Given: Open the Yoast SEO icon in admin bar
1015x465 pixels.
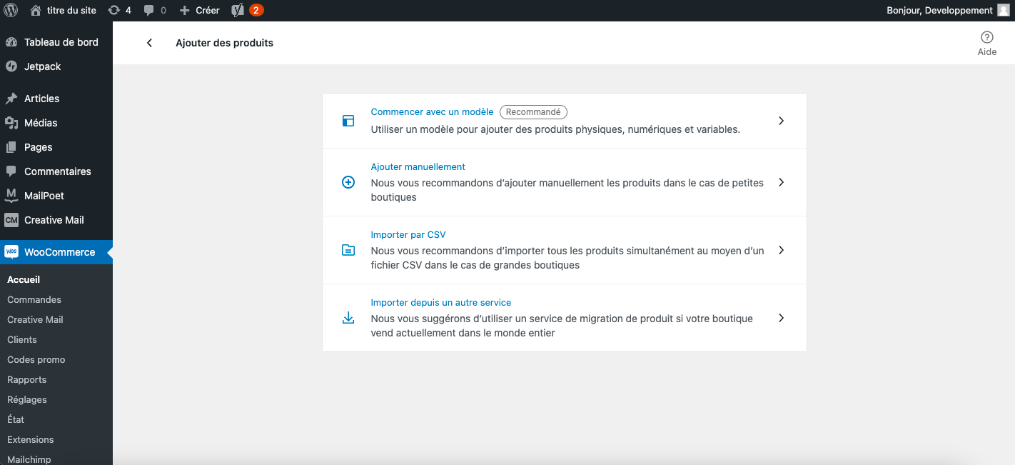Looking at the screenshot, I should [238, 10].
